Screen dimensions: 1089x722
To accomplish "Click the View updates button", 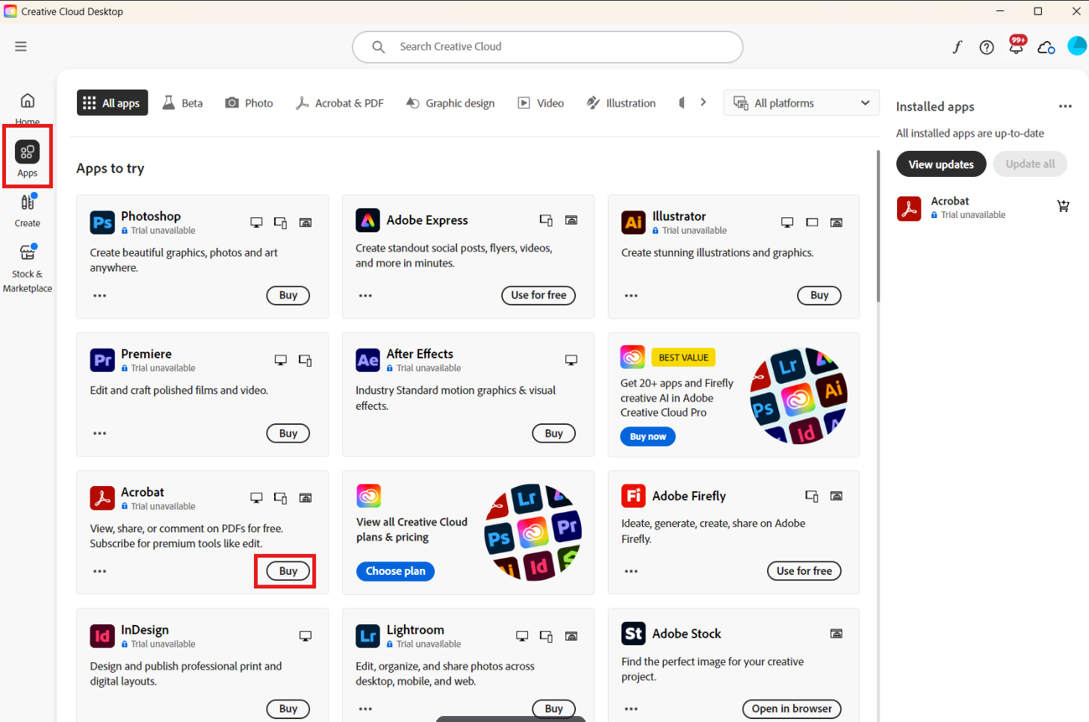I will pyautogui.click(x=941, y=164).
